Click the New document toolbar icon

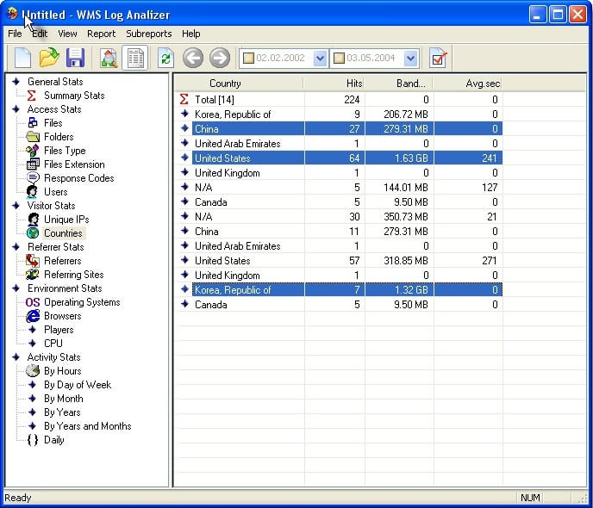pos(22,59)
